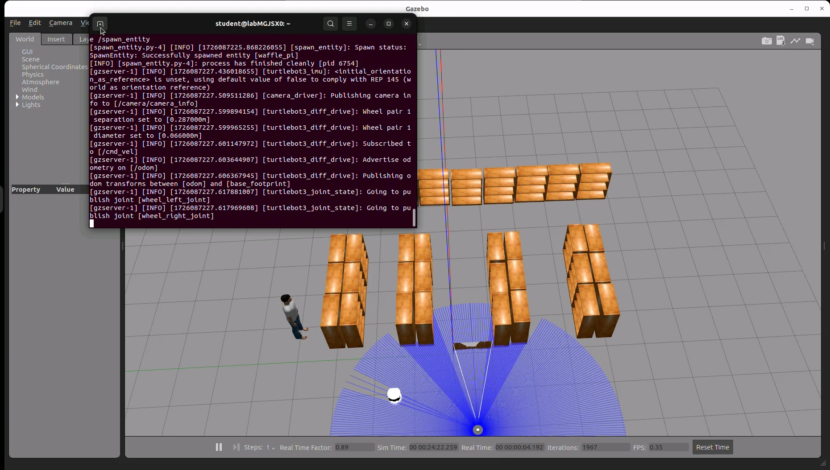Click the Real Time Factor field

(354, 447)
